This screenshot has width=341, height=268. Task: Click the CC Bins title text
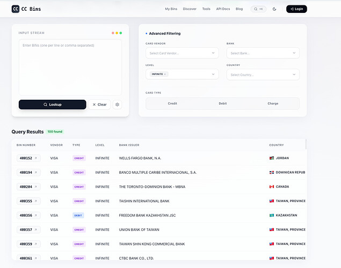tap(31, 9)
